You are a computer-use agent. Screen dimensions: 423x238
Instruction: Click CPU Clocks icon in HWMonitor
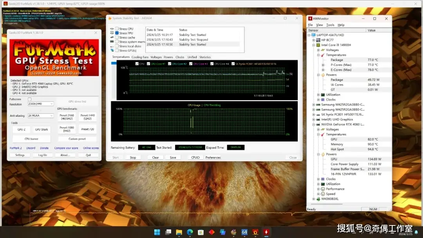(x=323, y=100)
